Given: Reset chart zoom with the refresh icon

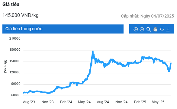Looking at the screenshot, I should (x=162, y=30).
